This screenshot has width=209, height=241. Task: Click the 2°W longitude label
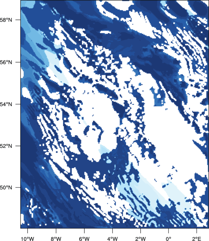[141, 239]
